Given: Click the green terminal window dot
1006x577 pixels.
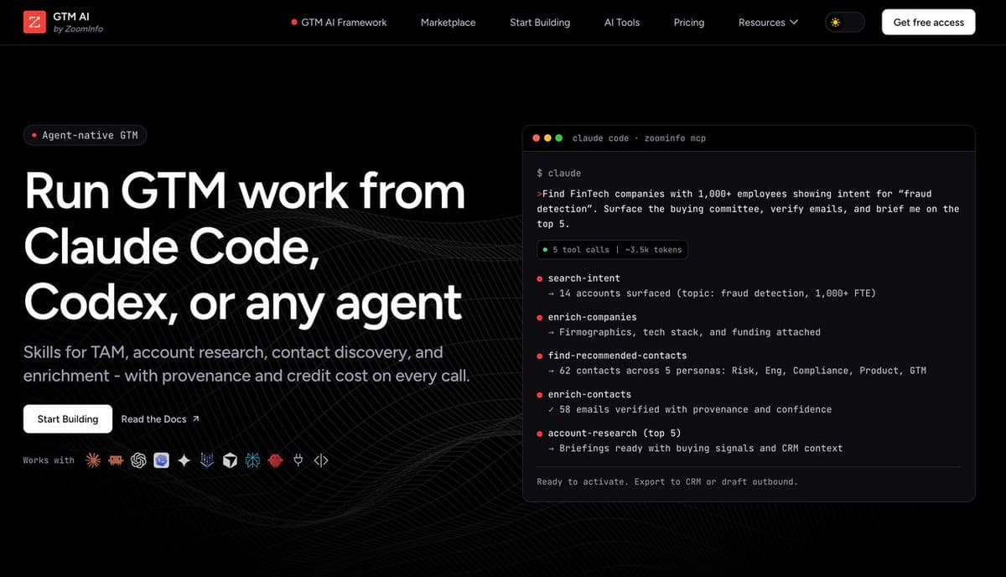Looking at the screenshot, I should pos(559,138).
